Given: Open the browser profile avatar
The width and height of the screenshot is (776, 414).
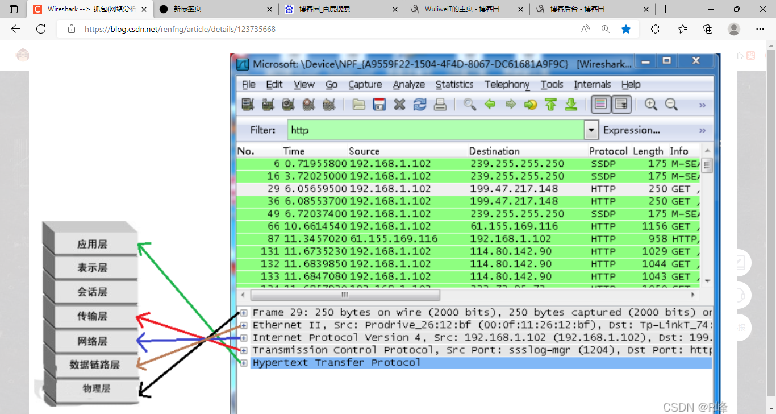Looking at the screenshot, I should click(x=734, y=29).
